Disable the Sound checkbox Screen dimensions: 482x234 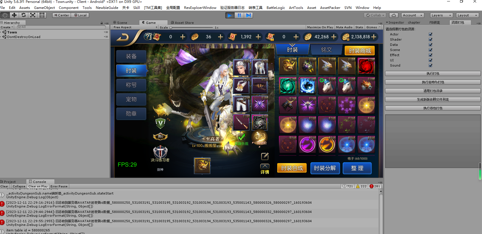click(x=430, y=65)
